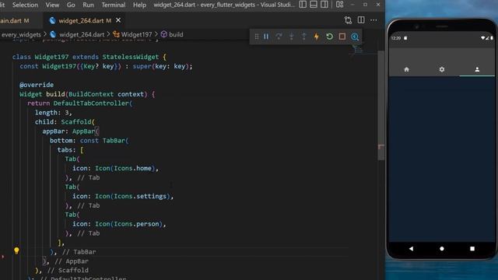Open the Run menu
The width and height of the screenshot is (498, 280).
click(88, 5)
